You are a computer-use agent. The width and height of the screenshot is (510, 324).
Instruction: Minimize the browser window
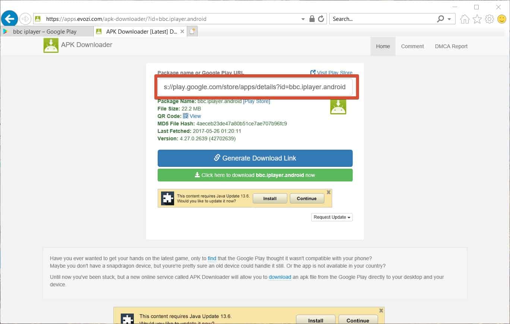click(454, 7)
